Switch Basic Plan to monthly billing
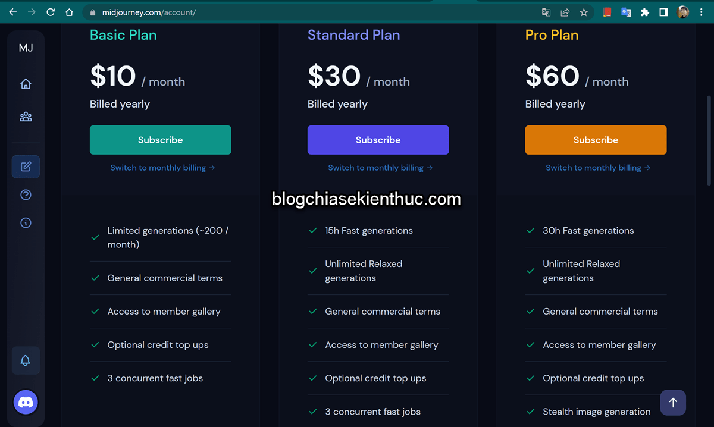This screenshot has height=427, width=714. [x=162, y=168]
